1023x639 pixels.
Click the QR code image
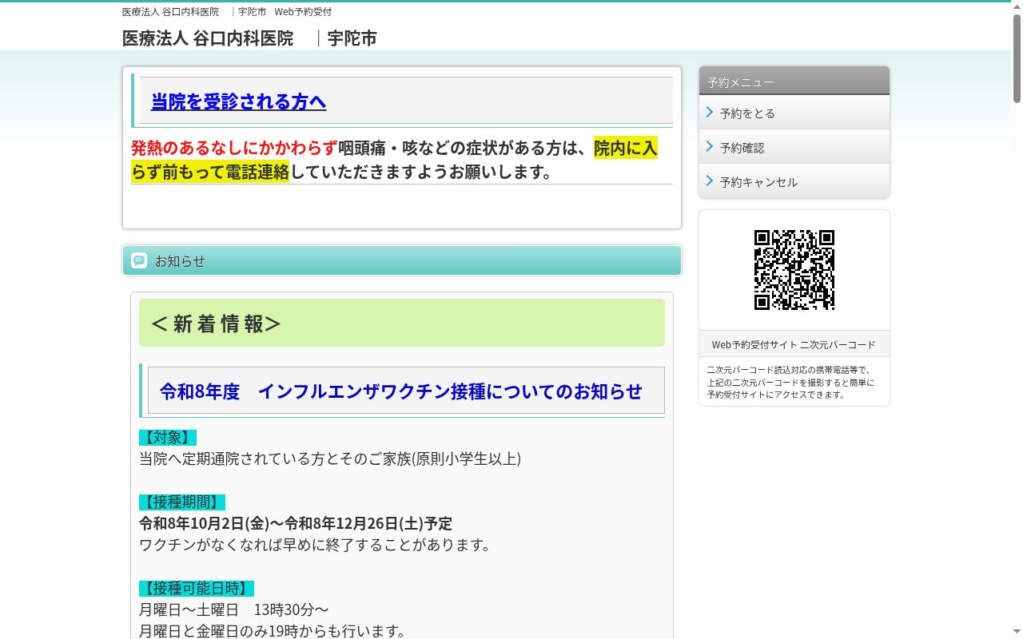click(x=794, y=270)
